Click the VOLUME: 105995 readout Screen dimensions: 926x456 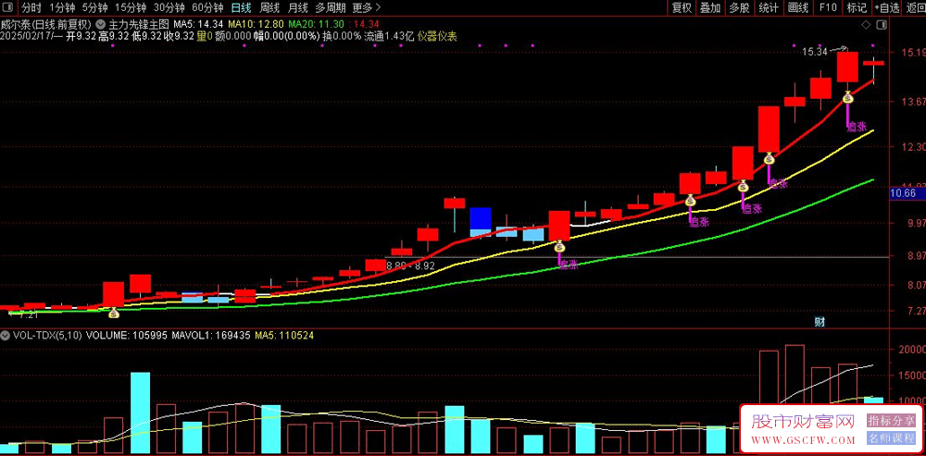[x=126, y=335]
